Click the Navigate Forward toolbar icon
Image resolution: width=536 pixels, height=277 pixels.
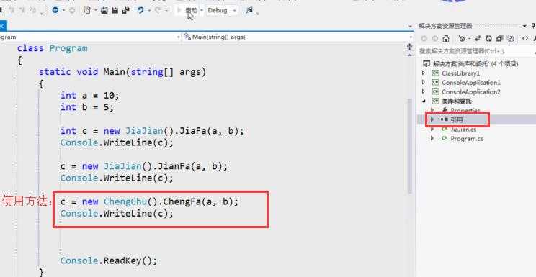tap(72, 11)
